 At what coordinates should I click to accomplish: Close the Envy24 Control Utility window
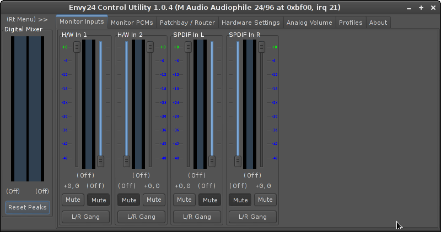(433, 8)
